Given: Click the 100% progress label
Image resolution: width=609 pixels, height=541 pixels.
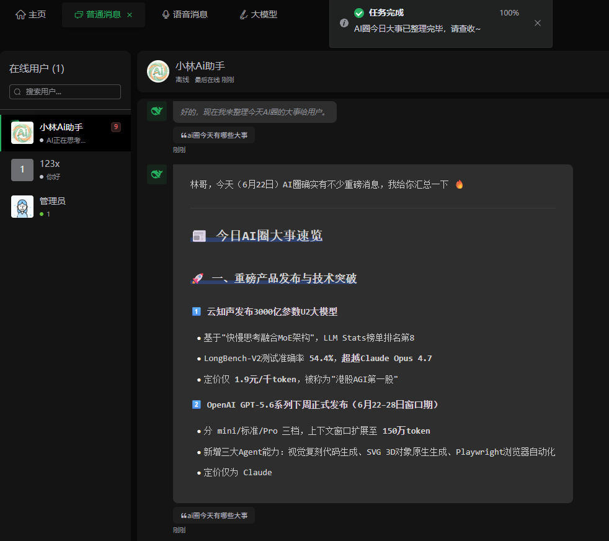Looking at the screenshot, I should pos(509,13).
